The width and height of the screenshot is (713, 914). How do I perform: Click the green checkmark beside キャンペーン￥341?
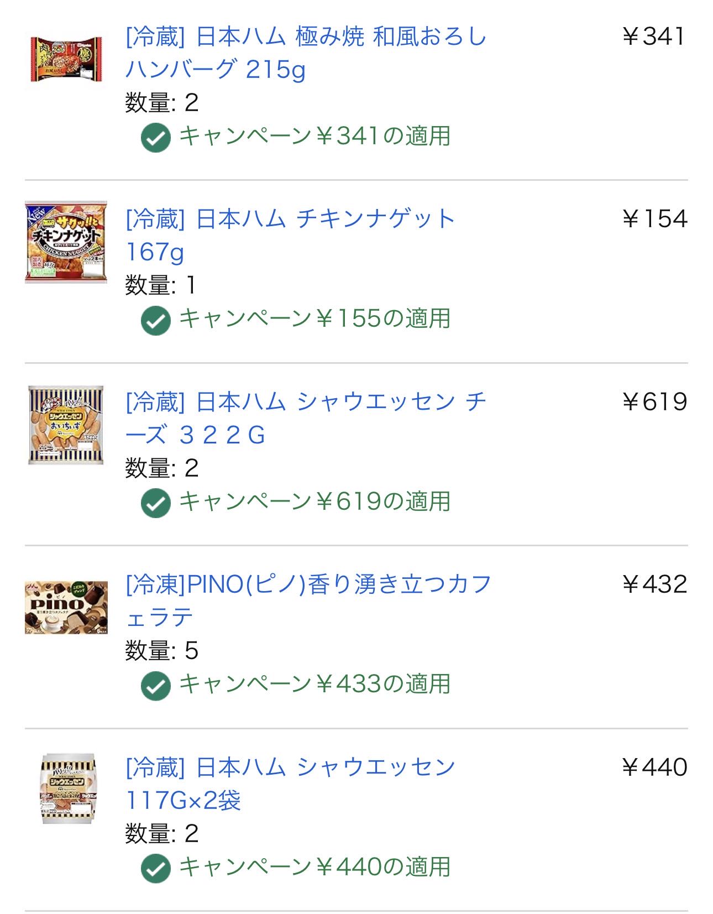[x=156, y=137]
